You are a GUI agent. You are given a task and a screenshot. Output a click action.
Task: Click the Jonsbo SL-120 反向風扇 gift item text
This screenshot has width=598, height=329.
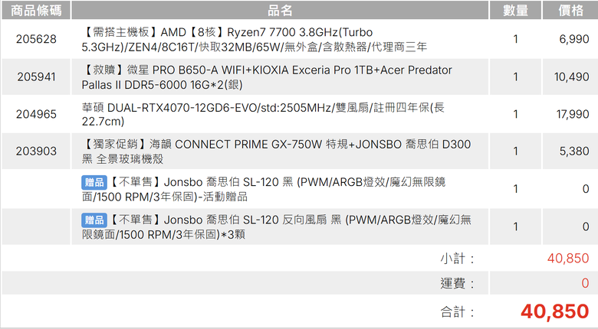[277, 227]
